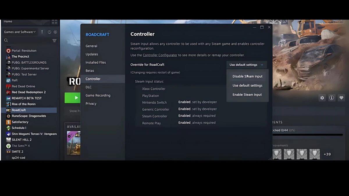This screenshot has height=196, width=349.
Task: Click the achievements progress bar
Action: click(x=308, y=134)
